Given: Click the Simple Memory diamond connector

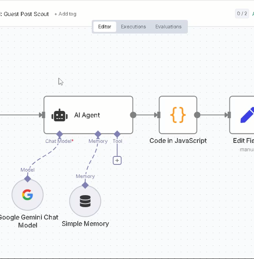Looking at the screenshot, I should click(x=85, y=185).
